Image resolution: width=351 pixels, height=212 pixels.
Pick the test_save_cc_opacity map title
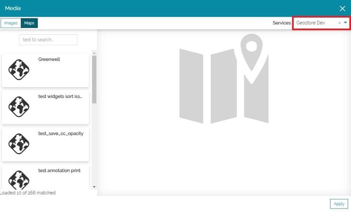tap(61, 133)
